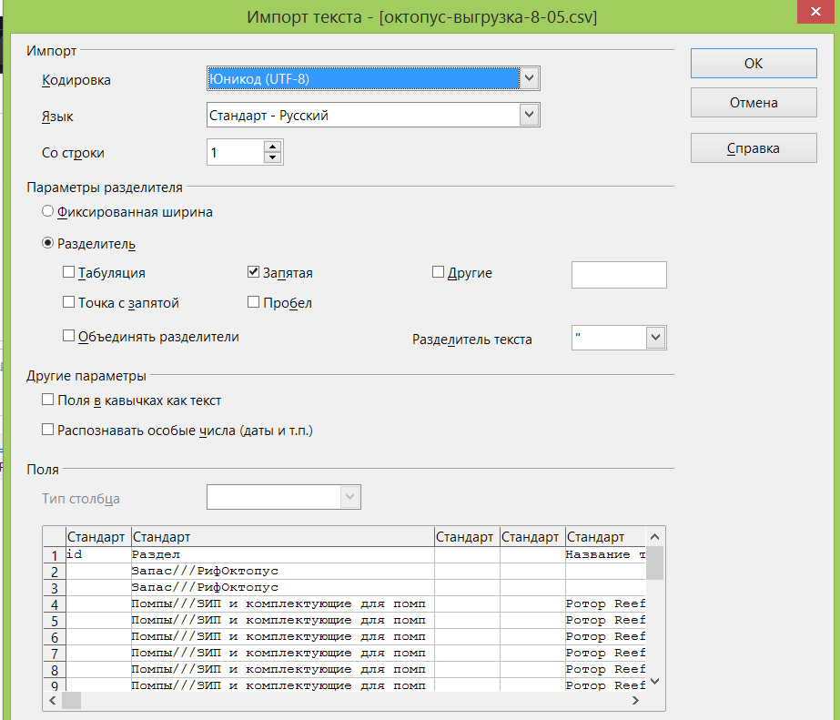
Task: Toggle Объединять разделители checkbox
Action: pyautogui.click(x=68, y=336)
